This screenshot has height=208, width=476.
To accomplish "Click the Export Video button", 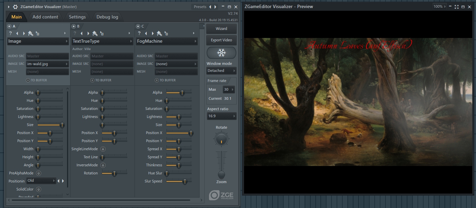I will (221, 40).
